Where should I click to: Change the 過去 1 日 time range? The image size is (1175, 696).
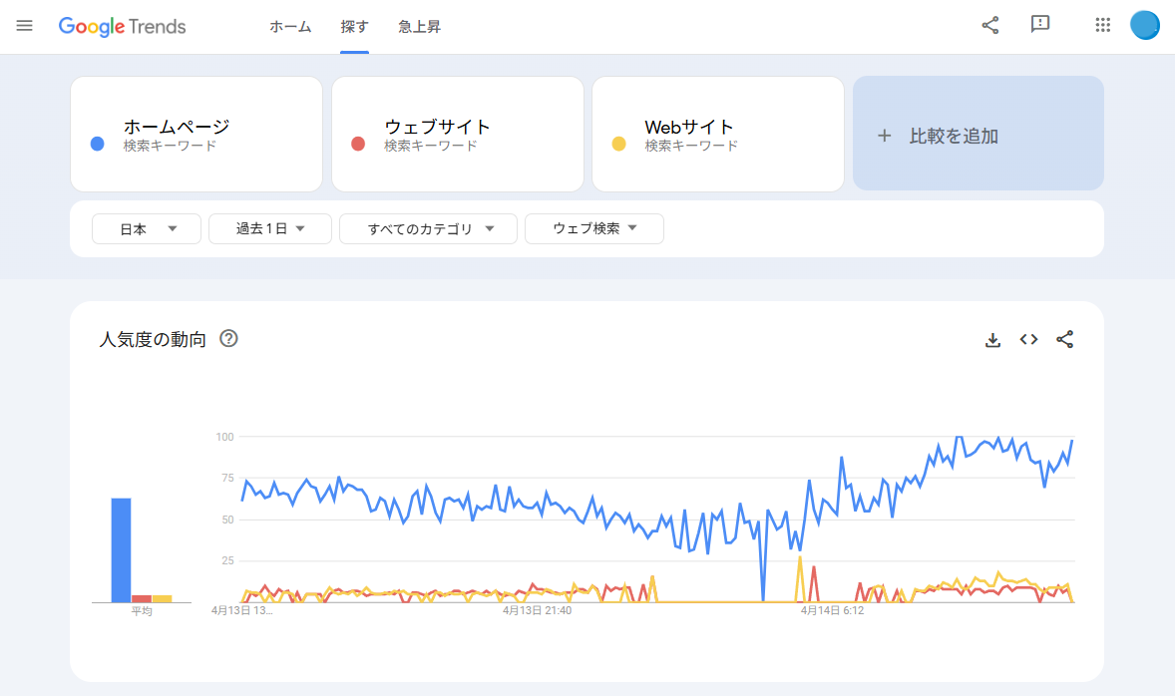[269, 228]
